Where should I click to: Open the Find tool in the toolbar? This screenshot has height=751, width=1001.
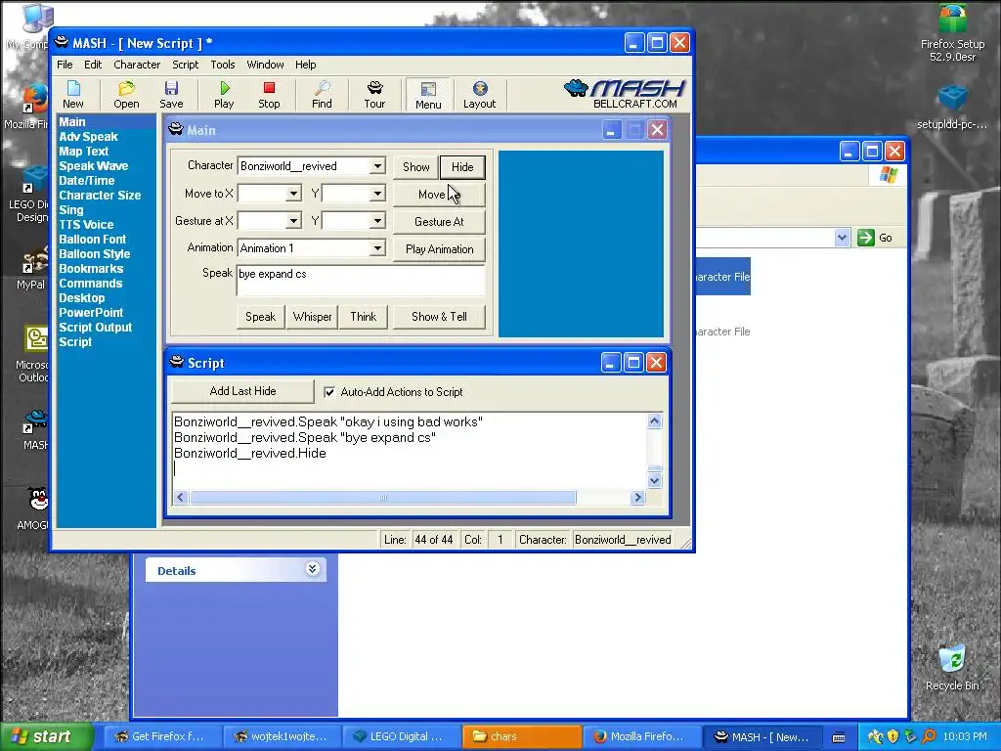point(322,95)
